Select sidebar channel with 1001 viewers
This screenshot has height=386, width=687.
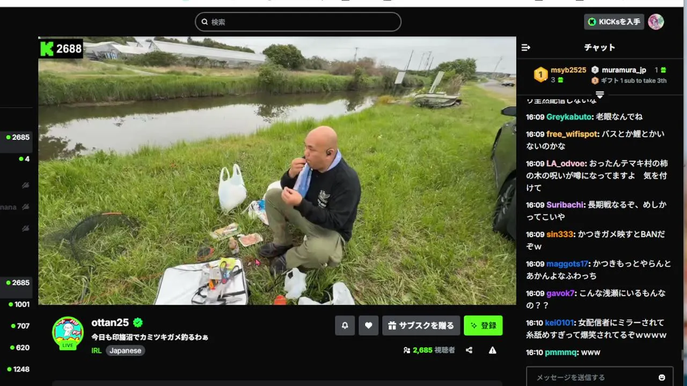pos(19,305)
